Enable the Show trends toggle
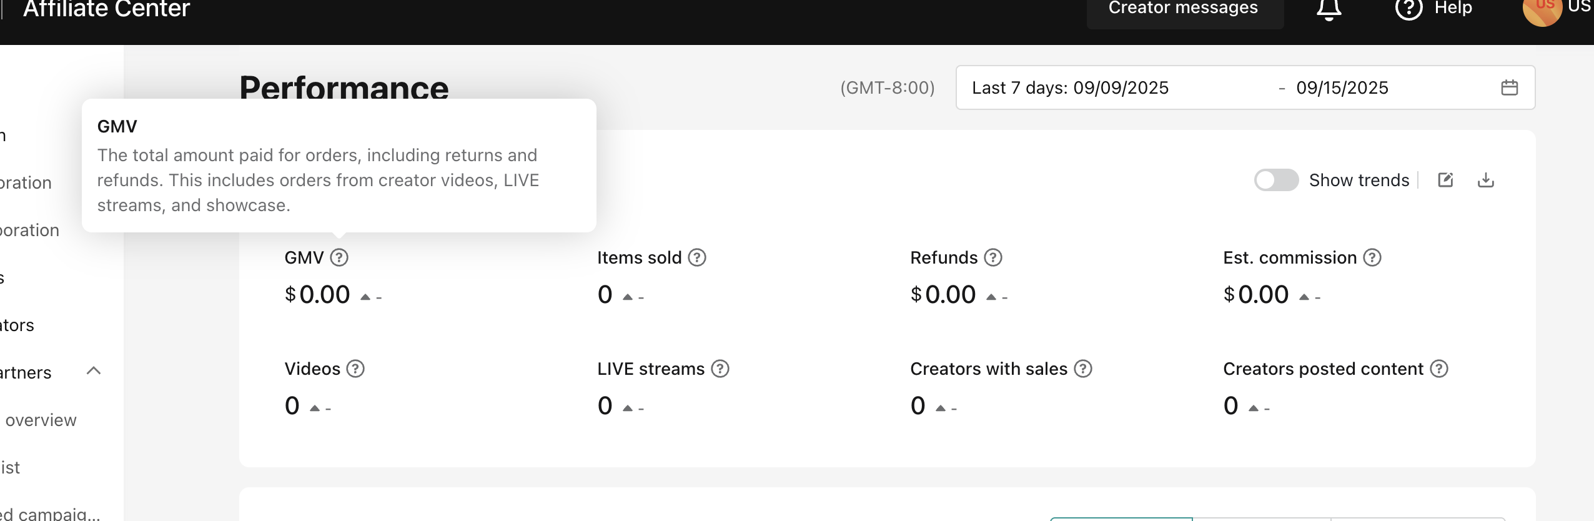Viewport: 1594px width, 521px height. (x=1276, y=180)
